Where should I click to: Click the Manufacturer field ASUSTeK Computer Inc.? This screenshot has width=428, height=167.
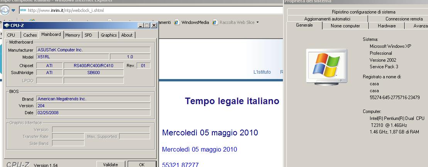[93, 50]
